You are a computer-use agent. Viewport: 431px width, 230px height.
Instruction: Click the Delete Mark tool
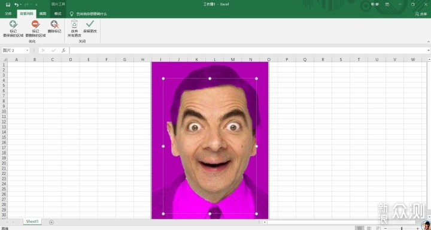tap(54, 27)
